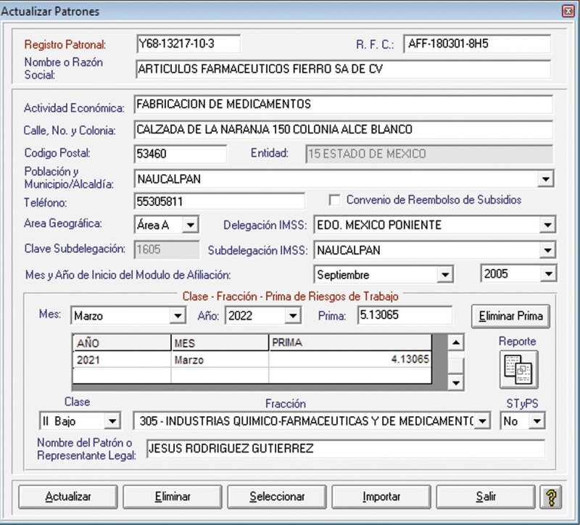This screenshot has height=525, width=580.
Task: Click the MES column header
Action: pos(220,343)
